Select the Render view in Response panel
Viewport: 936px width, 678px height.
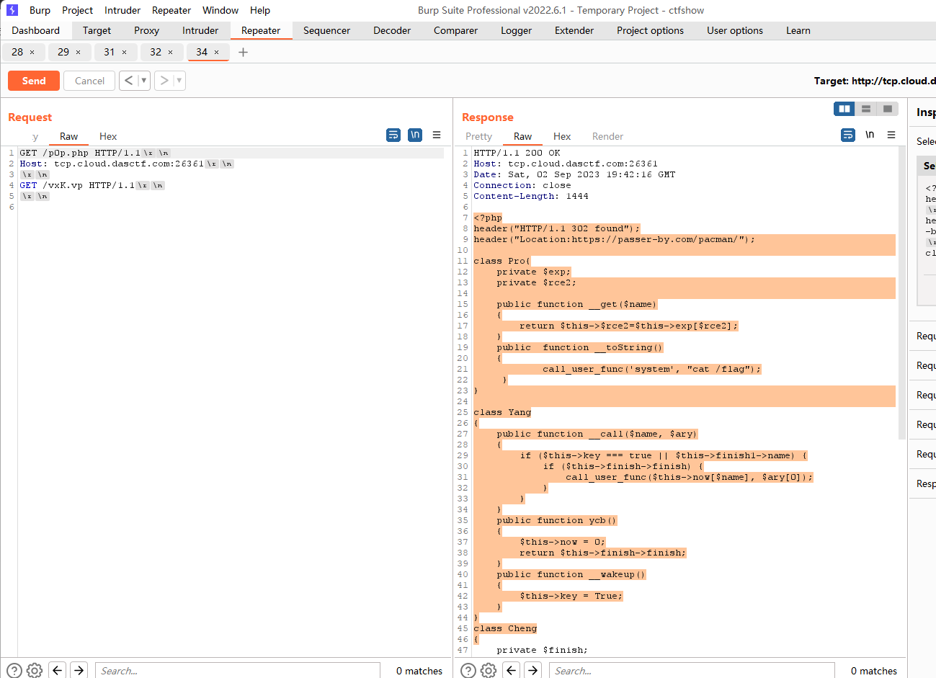(607, 136)
